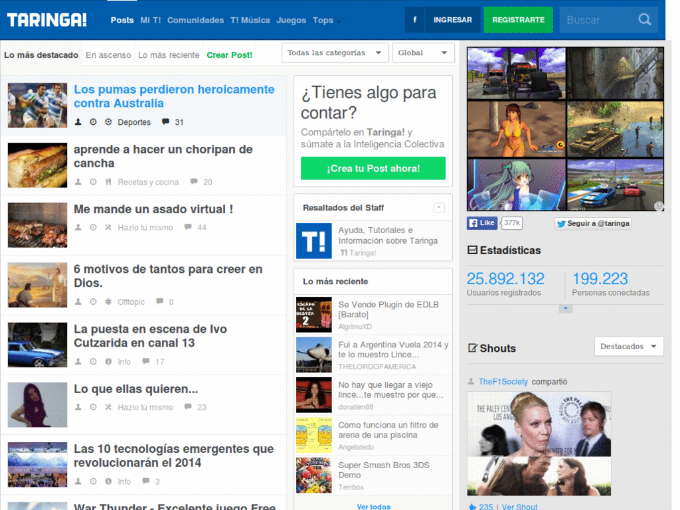Click the Facebook Like button
Screen dimensions: 680x510
pos(482,223)
